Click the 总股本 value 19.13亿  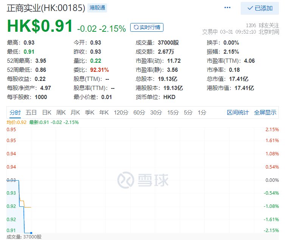168,79
